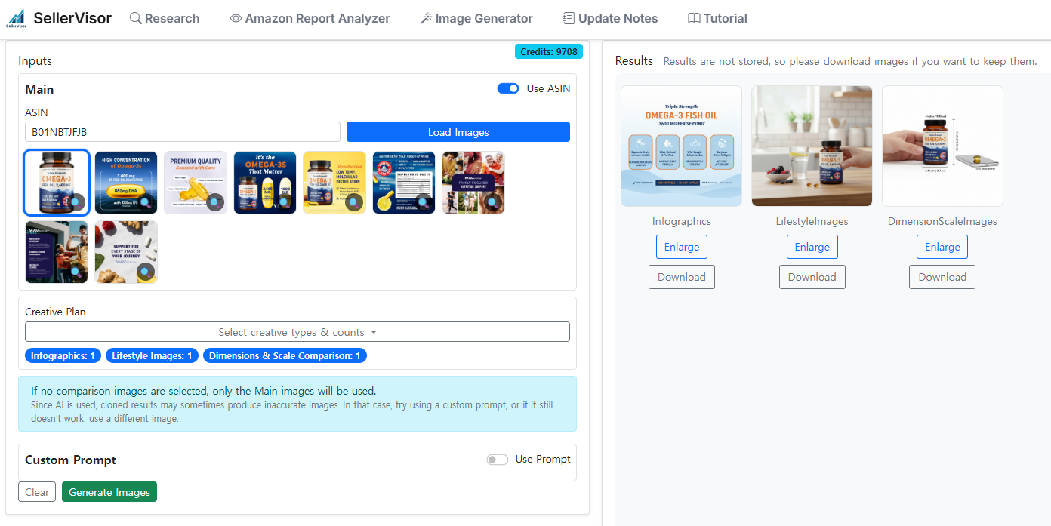Click the selection circle on the Premium Quality thumbnail
1051x526 pixels.
click(215, 202)
